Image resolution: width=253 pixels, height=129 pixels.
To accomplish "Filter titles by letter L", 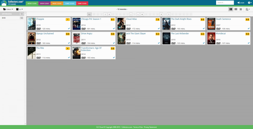I will tap(138, 14).
